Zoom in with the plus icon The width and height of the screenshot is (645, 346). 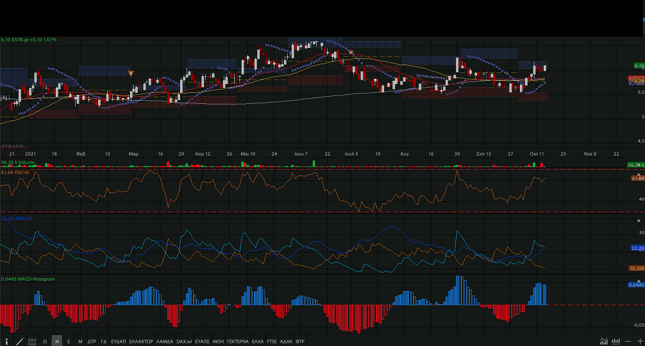[x=640, y=342]
